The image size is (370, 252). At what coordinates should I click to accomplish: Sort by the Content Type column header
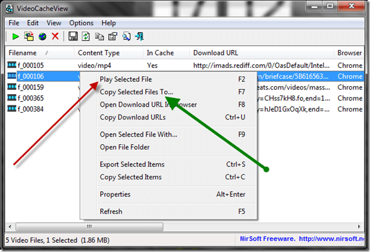coord(109,53)
